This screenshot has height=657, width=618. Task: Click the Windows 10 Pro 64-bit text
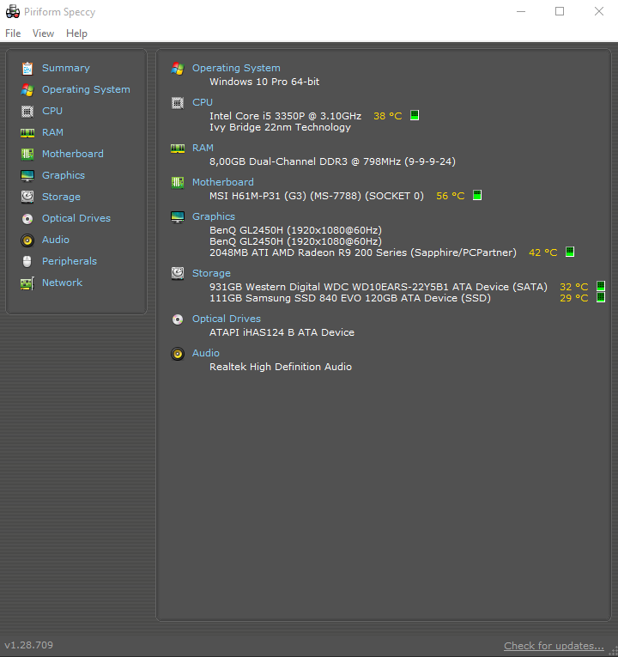[264, 82]
